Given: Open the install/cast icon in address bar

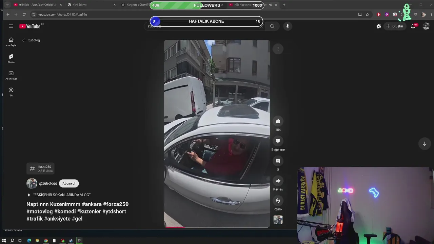Looking at the screenshot, I should (x=360, y=15).
